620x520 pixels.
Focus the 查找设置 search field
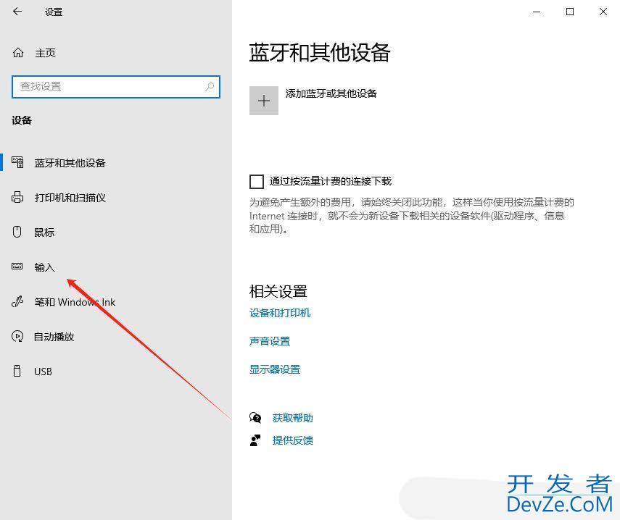109,87
